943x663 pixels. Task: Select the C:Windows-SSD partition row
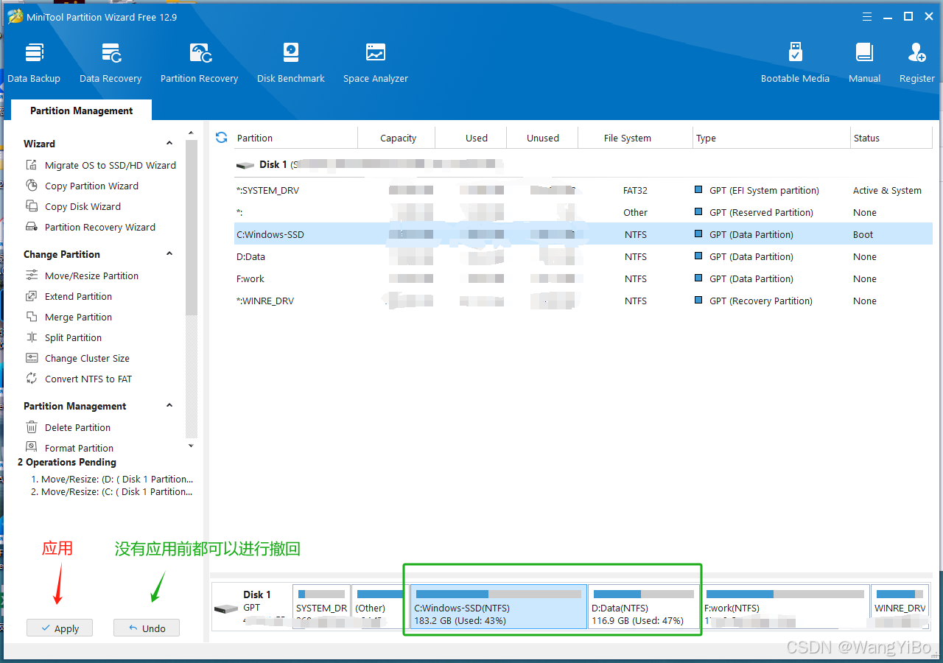click(x=583, y=234)
